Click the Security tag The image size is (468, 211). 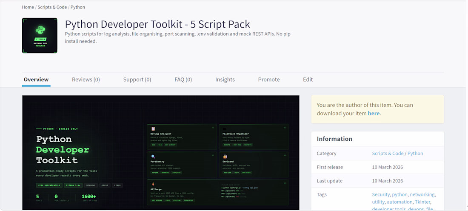click(381, 194)
